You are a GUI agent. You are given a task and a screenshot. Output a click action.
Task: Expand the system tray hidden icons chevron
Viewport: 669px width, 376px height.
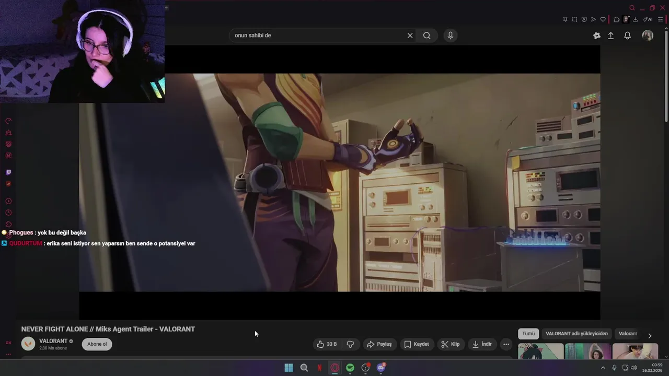603,368
